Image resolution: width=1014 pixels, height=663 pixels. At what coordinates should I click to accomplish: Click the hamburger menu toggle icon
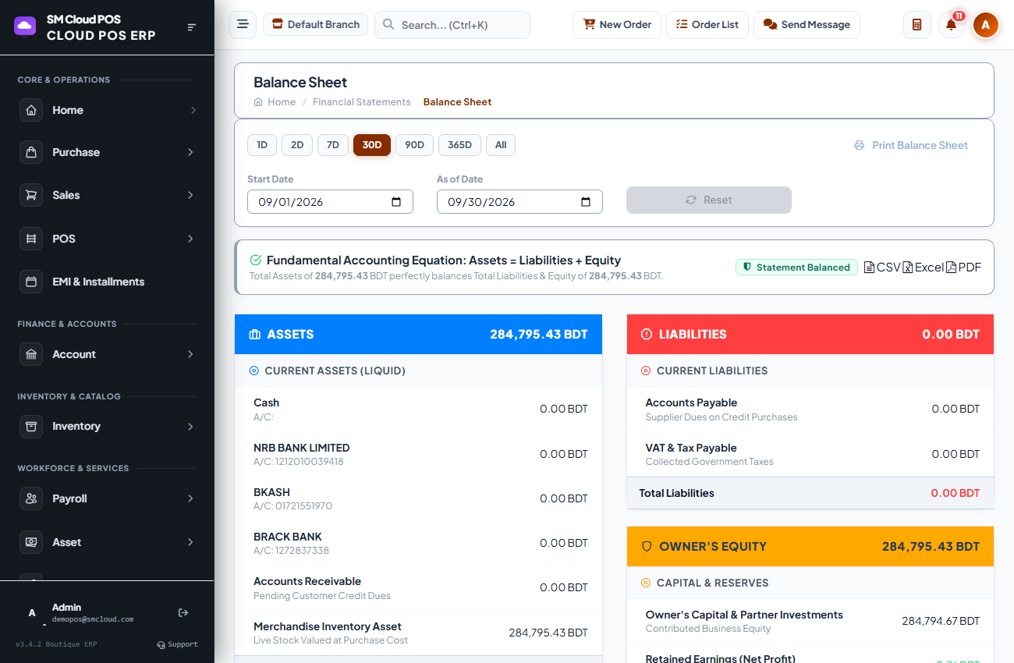(243, 24)
